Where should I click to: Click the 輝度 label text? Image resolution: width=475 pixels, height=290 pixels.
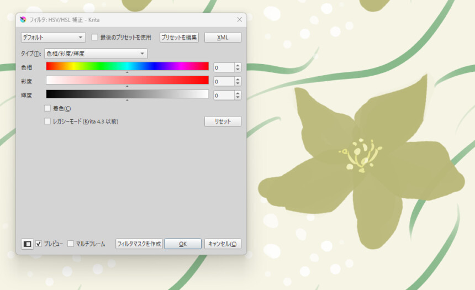pyautogui.click(x=27, y=95)
